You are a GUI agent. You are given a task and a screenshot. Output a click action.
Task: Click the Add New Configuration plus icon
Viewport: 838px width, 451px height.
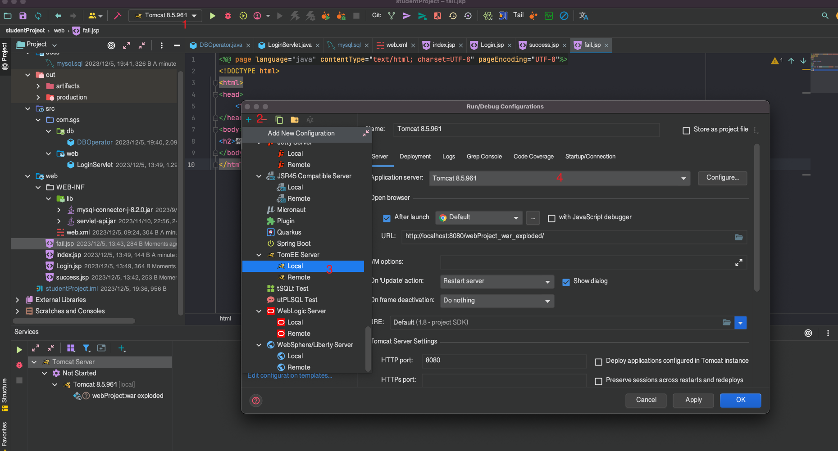coord(249,120)
